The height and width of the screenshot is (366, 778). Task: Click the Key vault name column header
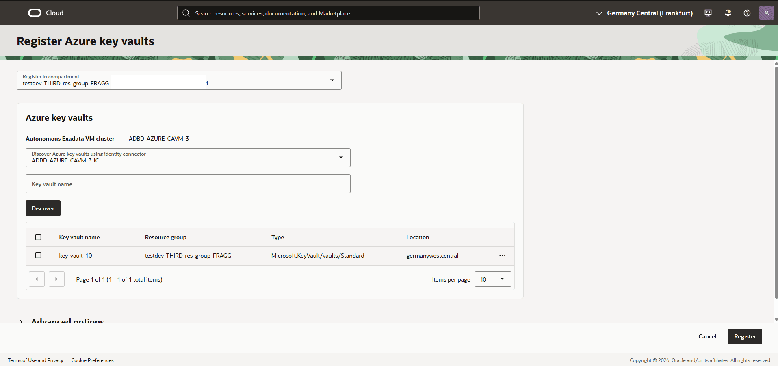[x=79, y=237]
